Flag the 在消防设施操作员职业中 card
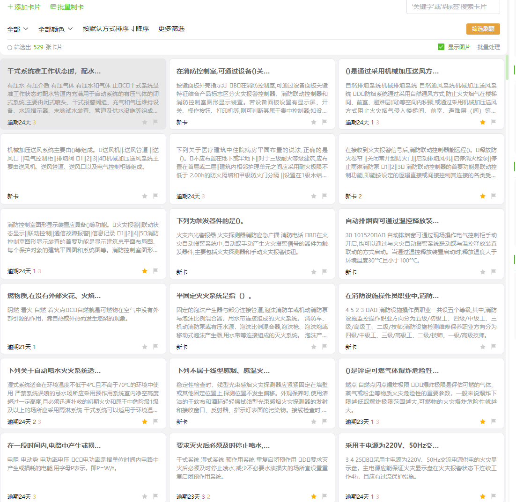This screenshot has width=516, height=502. (x=494, y=347)
